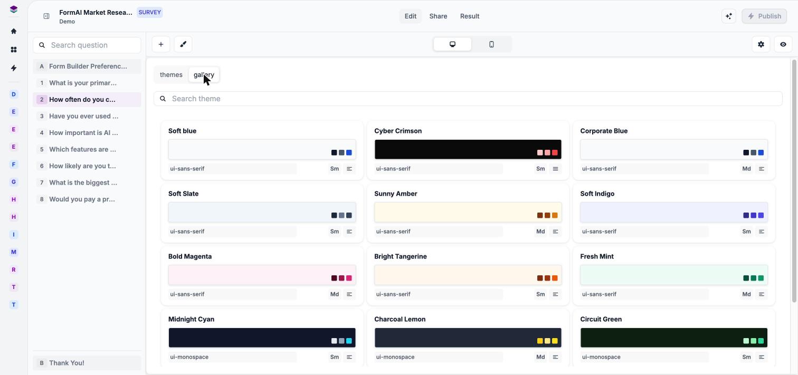Open the Share tab
This screenshot has height=375, width=798.
tap(438, 16)
